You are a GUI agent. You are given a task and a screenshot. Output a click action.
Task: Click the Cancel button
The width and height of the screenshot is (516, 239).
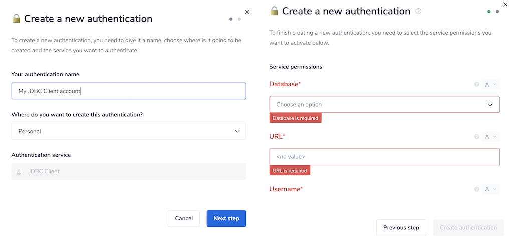184,218
